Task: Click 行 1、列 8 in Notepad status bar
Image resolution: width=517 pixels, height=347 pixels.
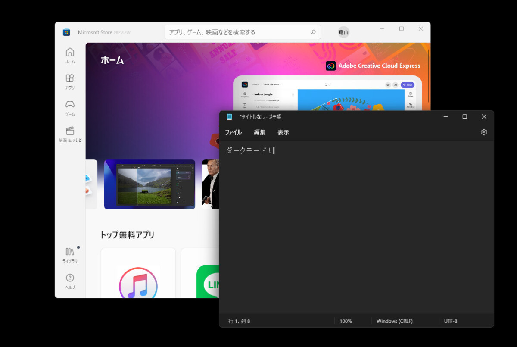Action: click(239, 321)
